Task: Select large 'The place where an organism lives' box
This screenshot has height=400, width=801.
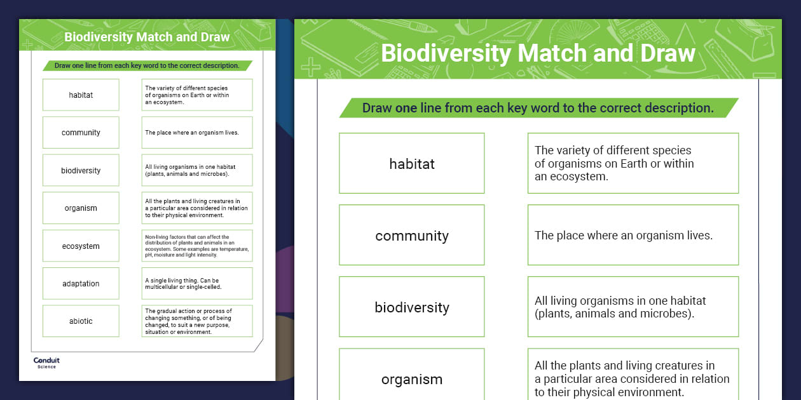Action: pyautogui.click(x=633, y=235)
